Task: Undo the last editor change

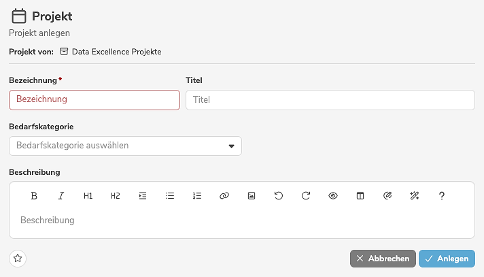Action: tap(279, 196)
